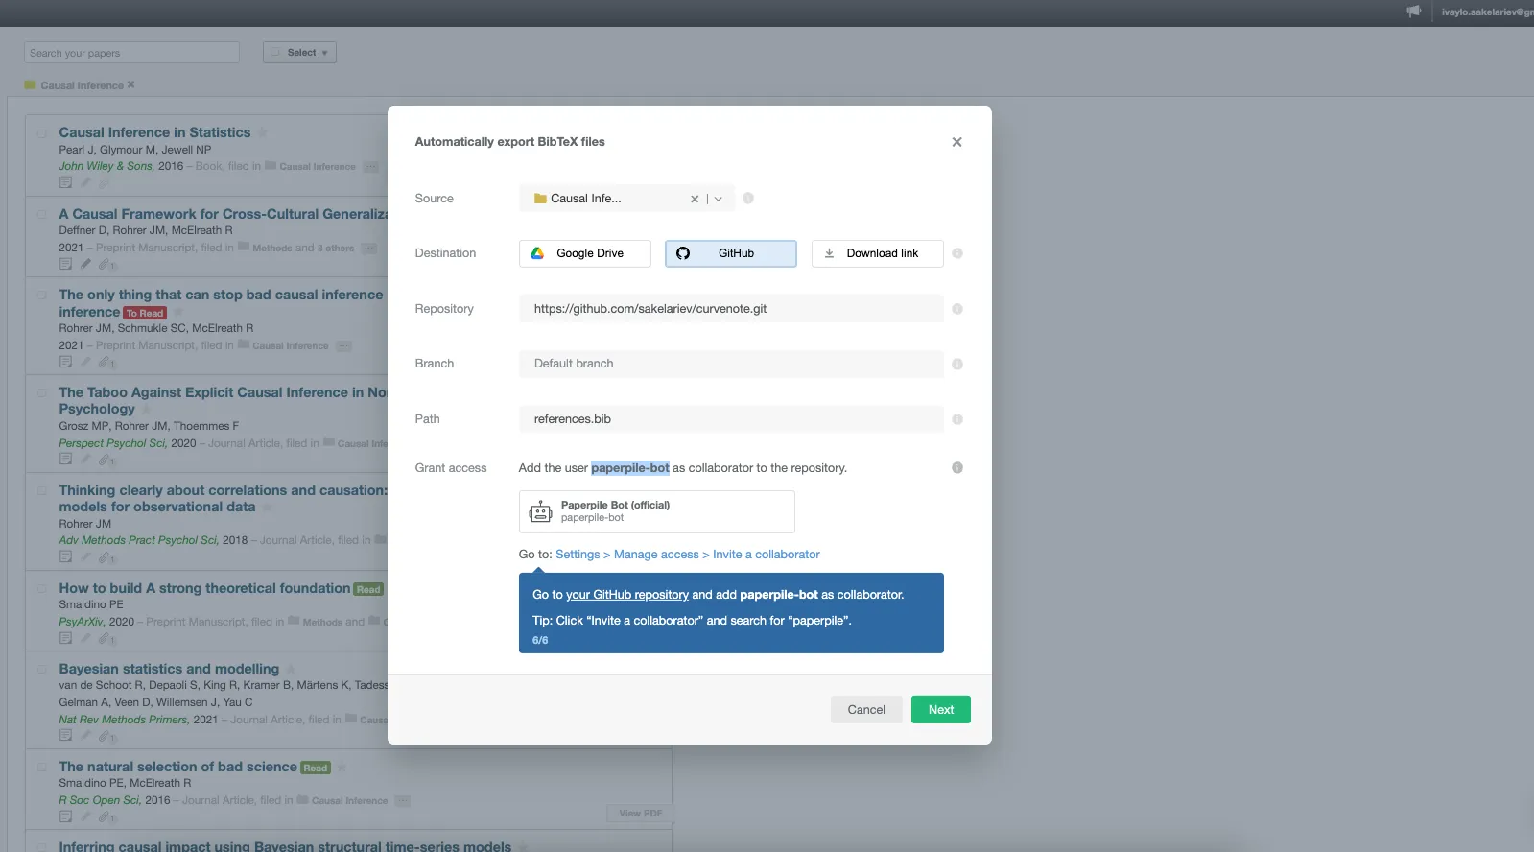The width and height of the screenshot is (1534, 852).
Task: Choose Google Drive as destination
Action: click(584, 253)
